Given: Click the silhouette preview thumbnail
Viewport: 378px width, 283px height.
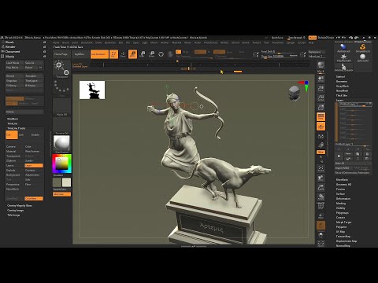Looking at the screenshot, I should click(x=92, y=90).
